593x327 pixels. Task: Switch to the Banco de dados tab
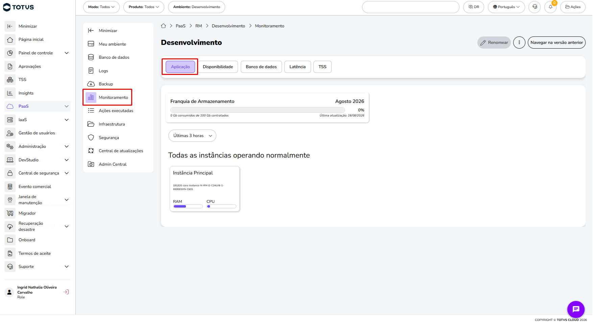pyautogui.click(x=261, y=67)
